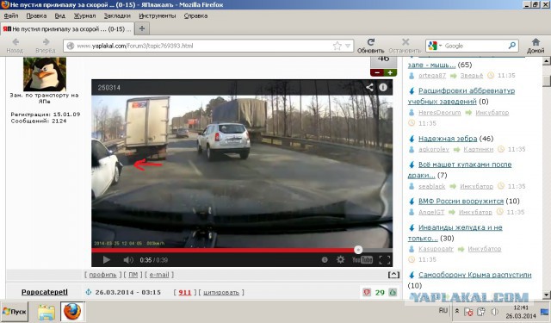
Task: Open topic Инвалиды желудка и не только
Action: click(455, 233)
